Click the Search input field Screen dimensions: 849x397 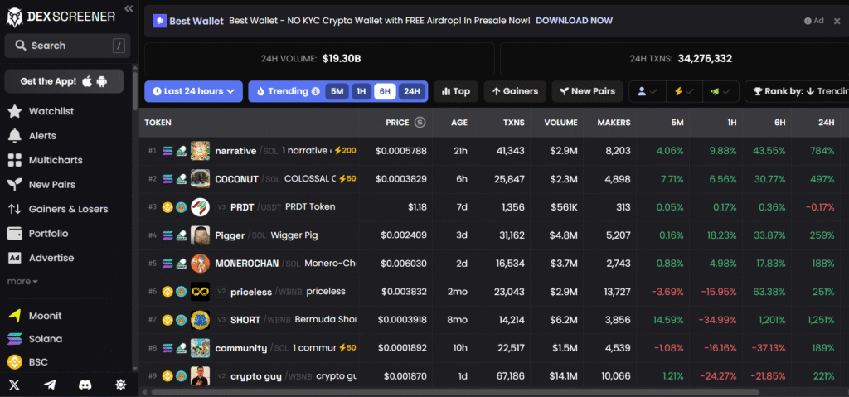pos(67,46)
